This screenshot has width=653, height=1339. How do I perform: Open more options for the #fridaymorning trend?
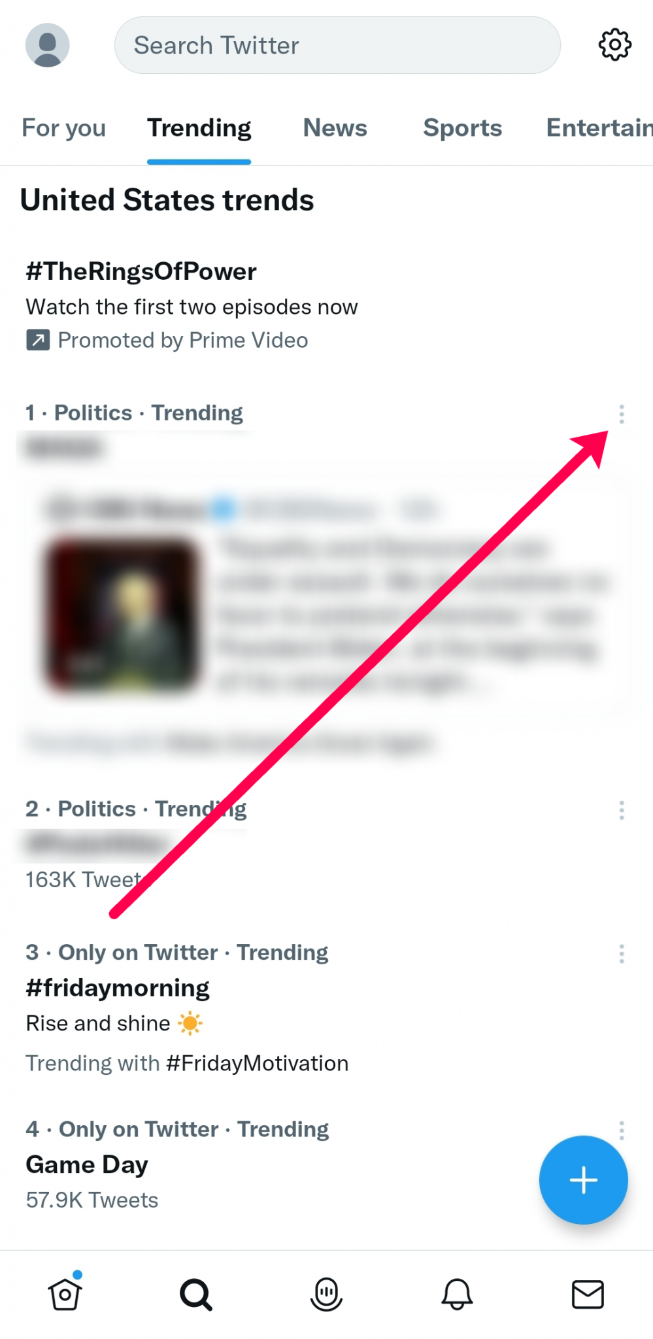(621, 955)
